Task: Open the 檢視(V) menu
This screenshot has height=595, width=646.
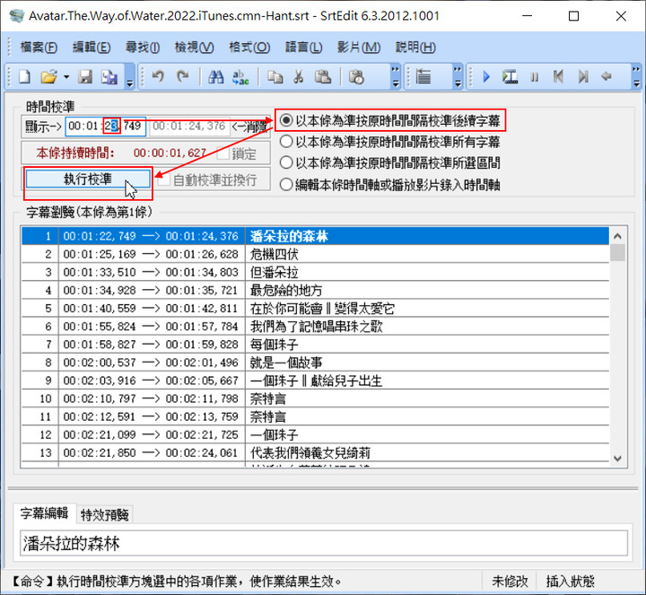Action: tap(195, 47)
